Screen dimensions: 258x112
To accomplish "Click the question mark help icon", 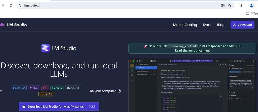I will click(119, 91).
